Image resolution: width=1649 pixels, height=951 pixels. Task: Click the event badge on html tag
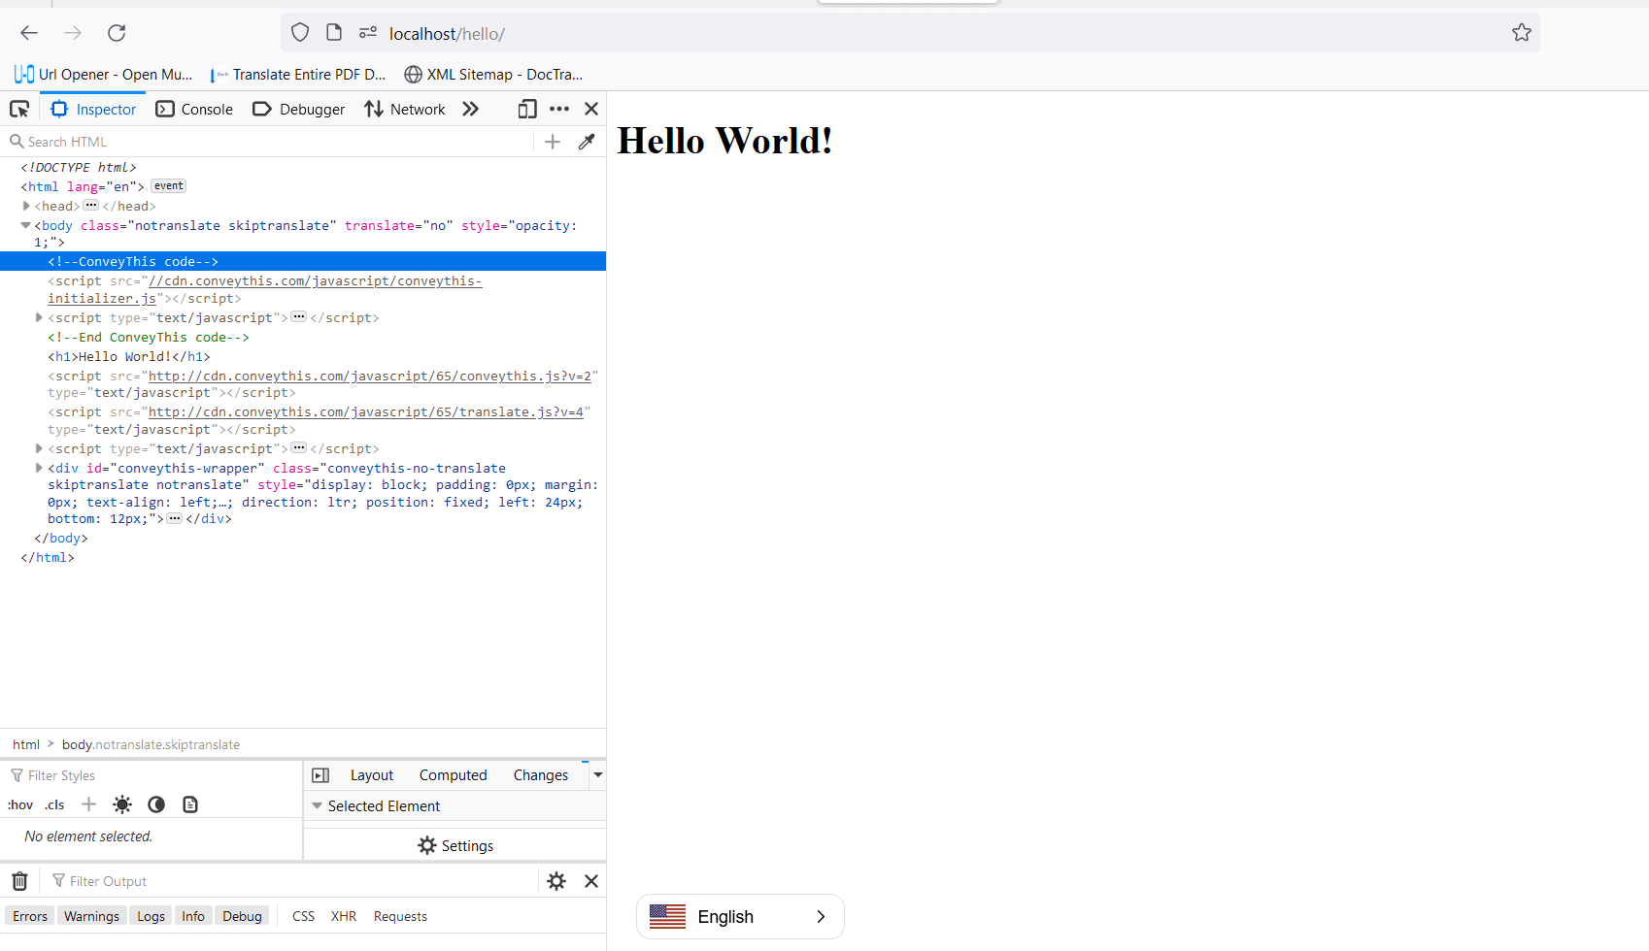169,186
